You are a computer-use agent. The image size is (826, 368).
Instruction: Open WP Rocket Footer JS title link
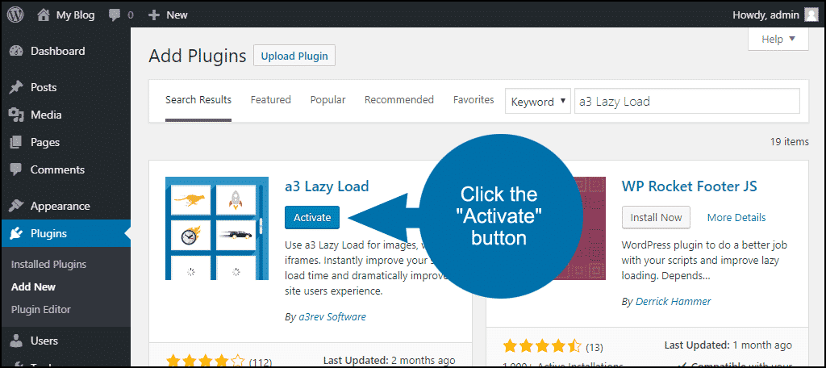(689, 186)
